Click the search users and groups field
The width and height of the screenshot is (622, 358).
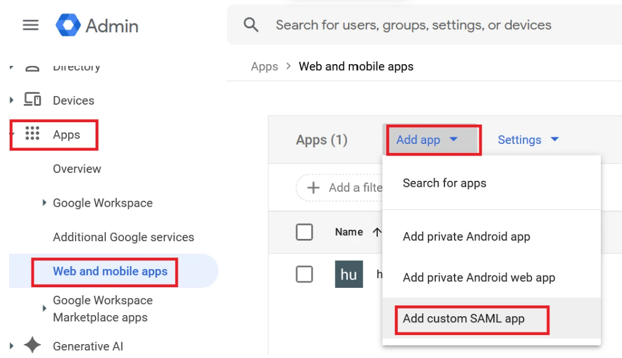(413, 25)
